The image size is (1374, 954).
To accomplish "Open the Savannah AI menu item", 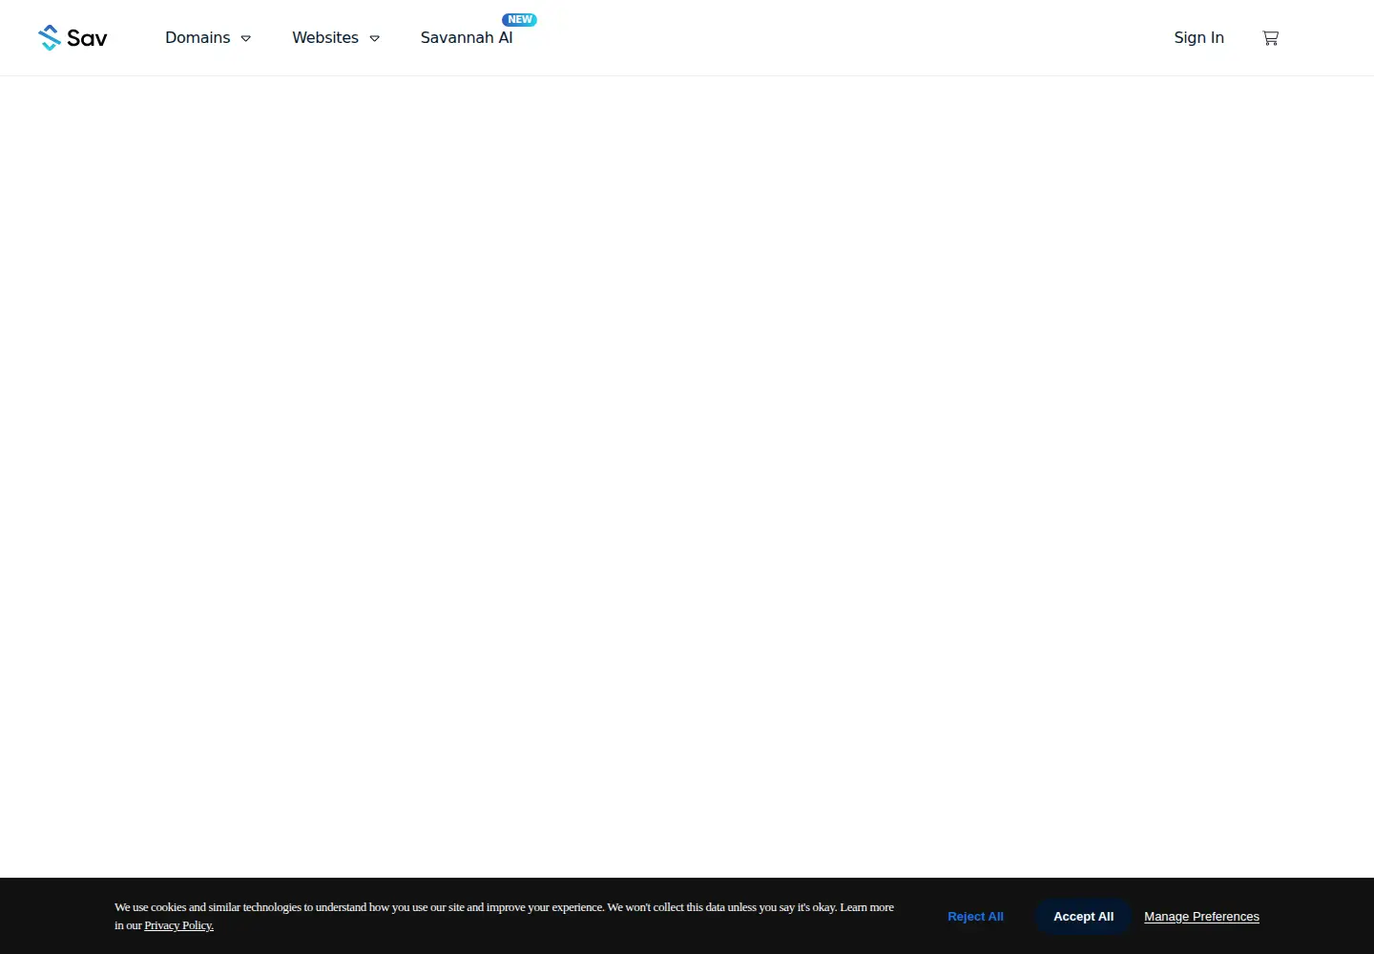I will pyautogui.click(x=467, y=37).
